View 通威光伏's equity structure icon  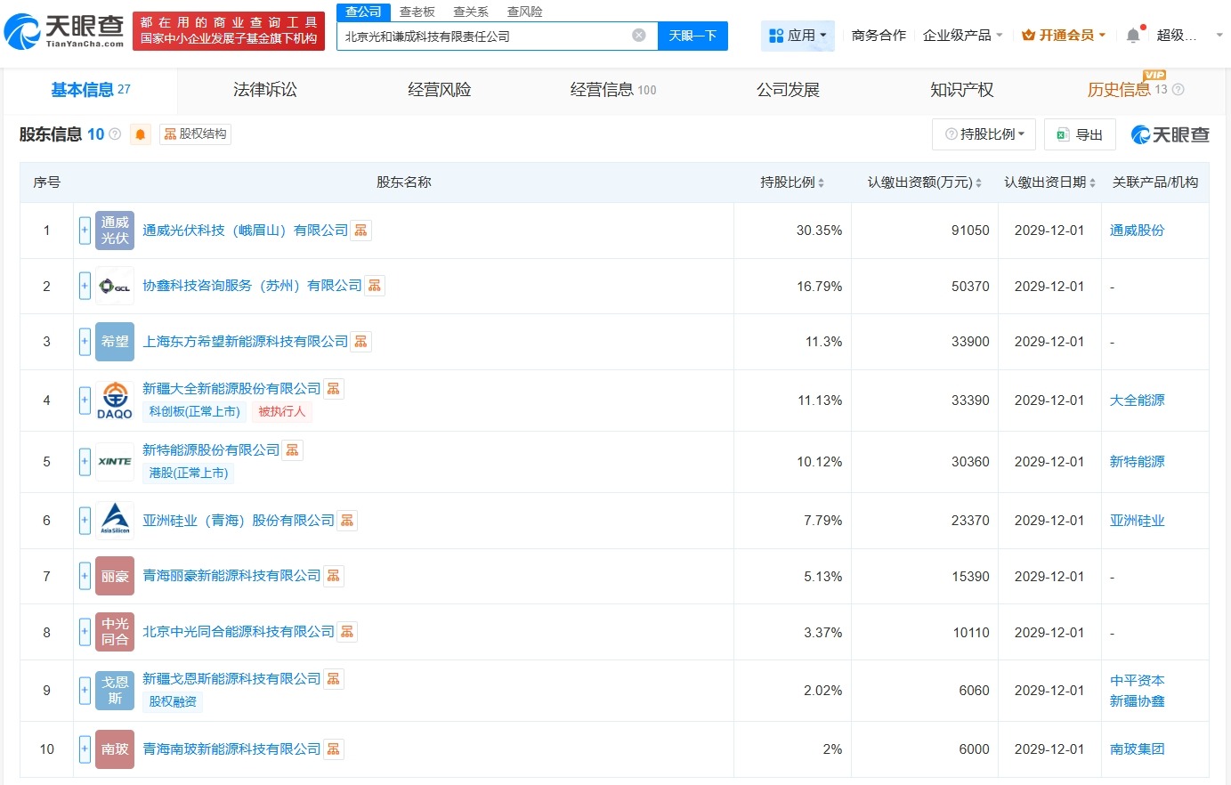pyautogui.click(x=360, y=230)
